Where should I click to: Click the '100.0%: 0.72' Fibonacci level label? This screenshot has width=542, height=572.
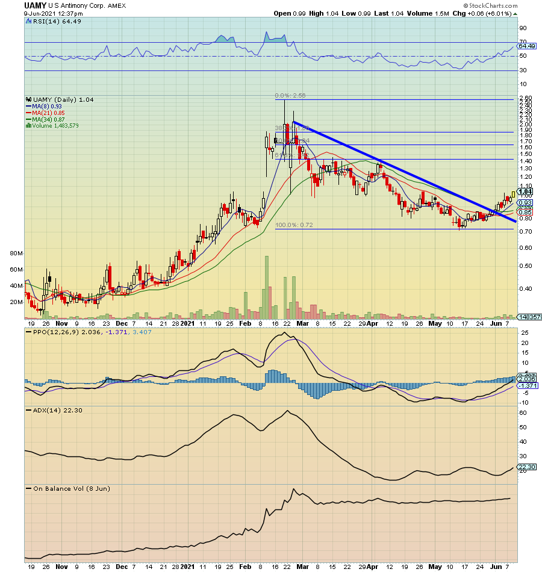coord(294,225)
